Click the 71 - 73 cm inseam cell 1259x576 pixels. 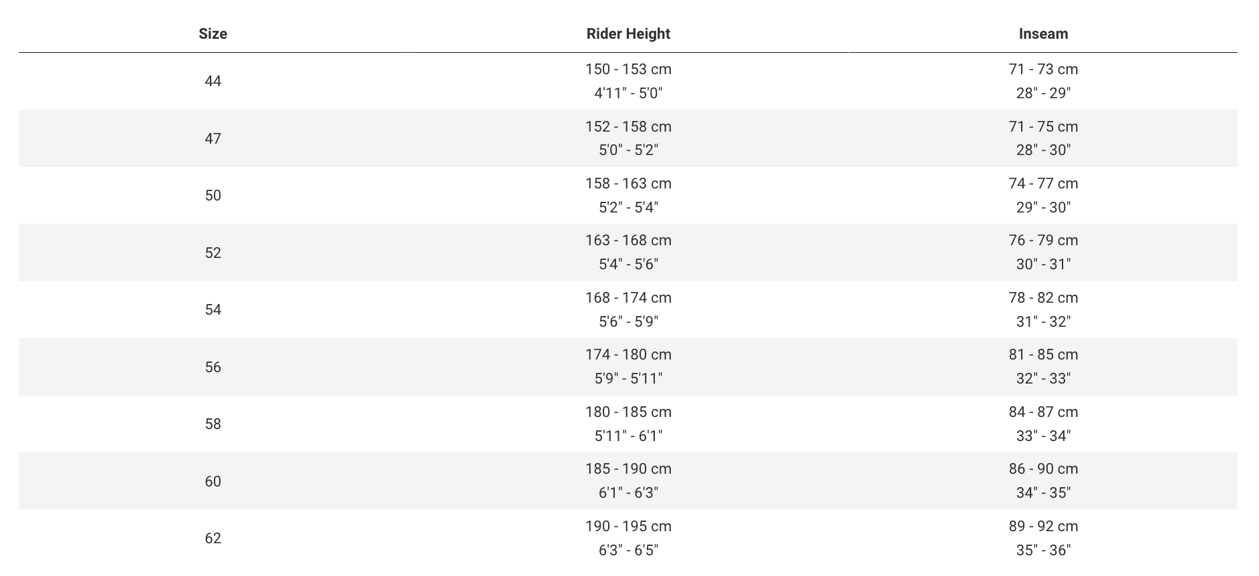1043,69
